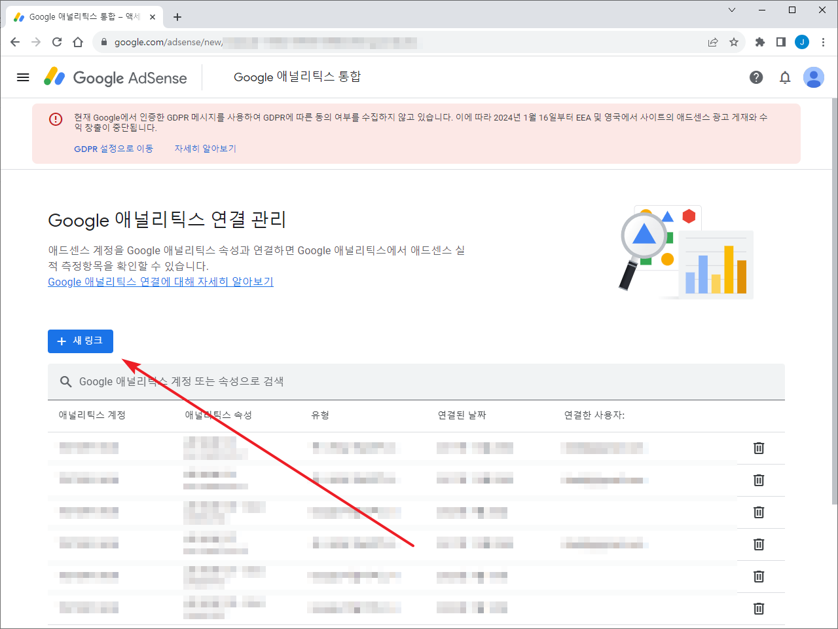The height and width of the screenshot is (629, 838).
Task: Open the Chrome profile J icon
Action: point(802,42)
